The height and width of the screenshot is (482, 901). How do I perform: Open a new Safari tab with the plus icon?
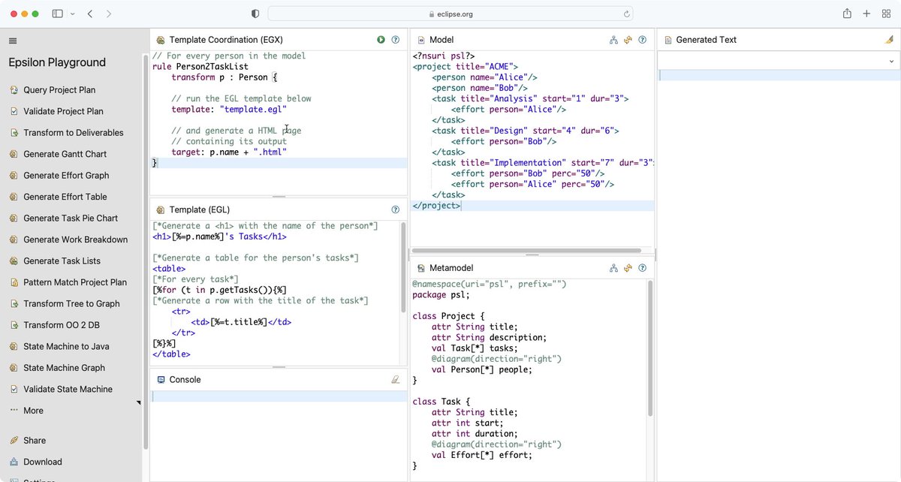pos(866,14)
